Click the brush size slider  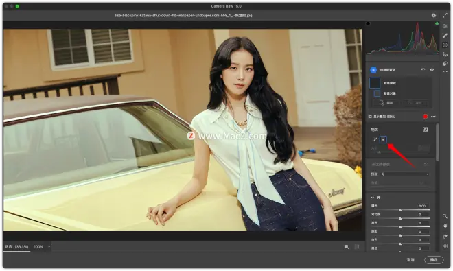point(400,152)
